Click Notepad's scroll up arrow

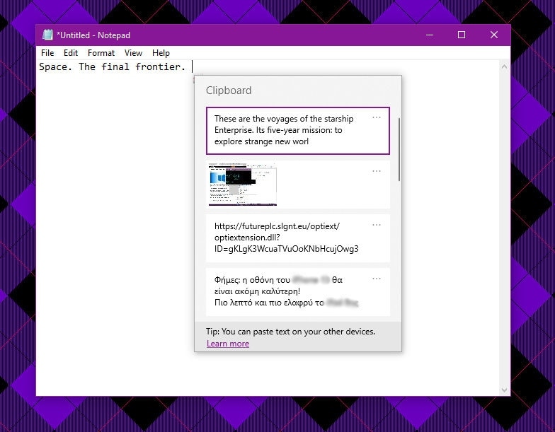pos(505,67)
